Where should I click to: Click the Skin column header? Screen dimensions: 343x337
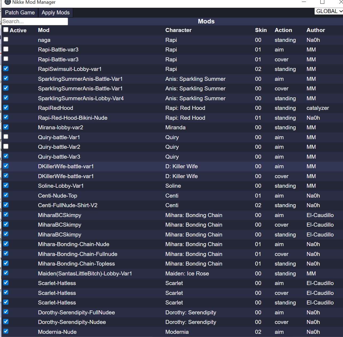[261, 30]
